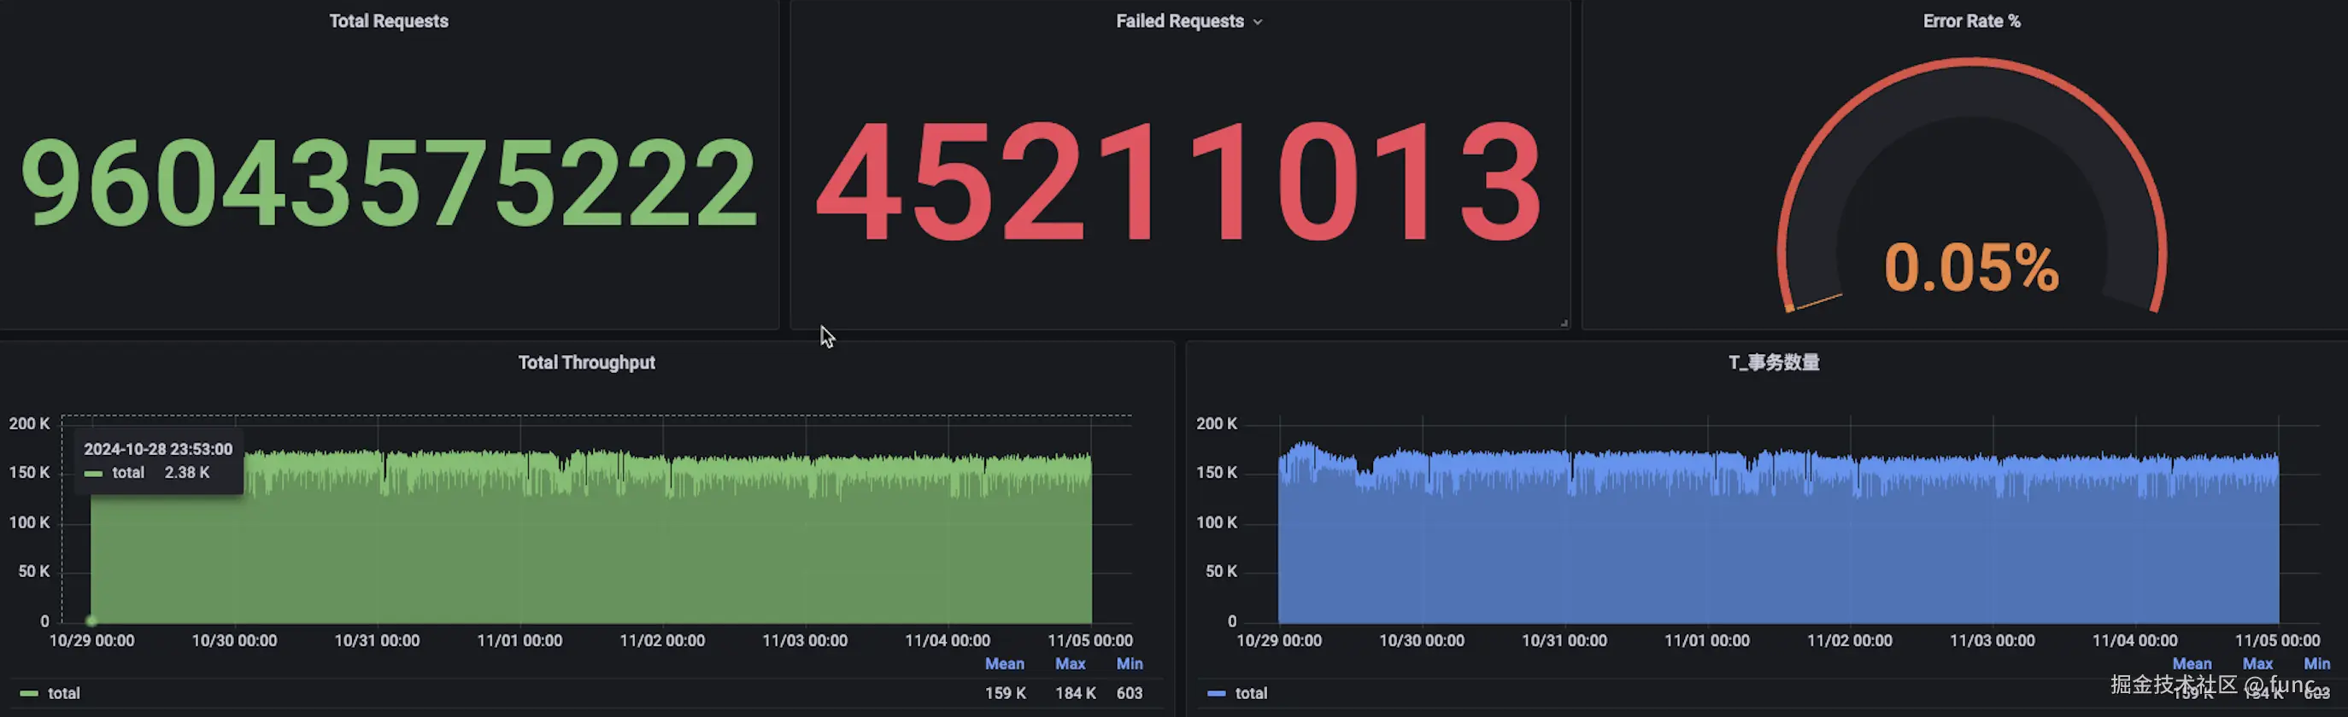2348x717 pixels.
Task: Click the 100 K y-axis label in Total Throughput
Action: tap(29, 523)
